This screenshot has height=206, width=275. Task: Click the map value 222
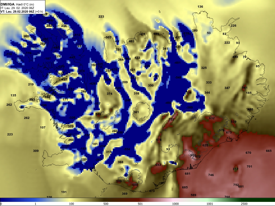(227, 43)
